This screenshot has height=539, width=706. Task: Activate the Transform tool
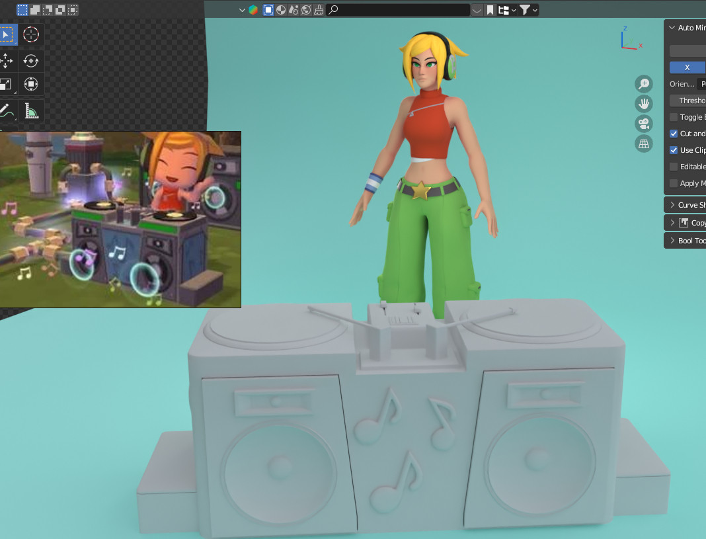(x=31, y=84)
